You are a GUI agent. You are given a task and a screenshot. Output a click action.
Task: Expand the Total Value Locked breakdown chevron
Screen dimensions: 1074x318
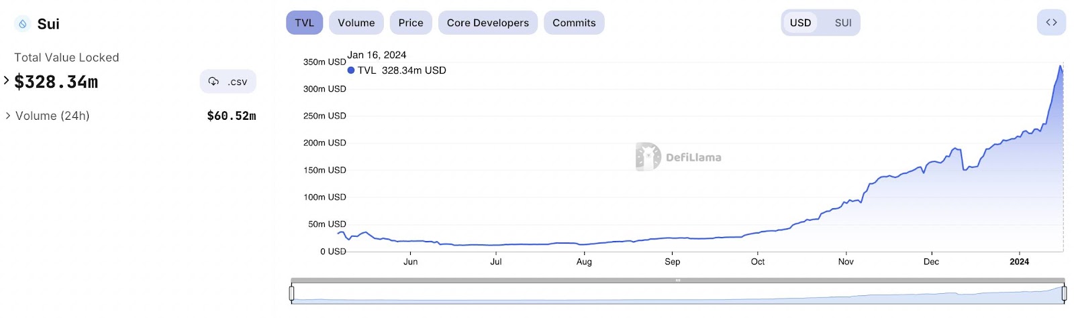click(7, 80)
